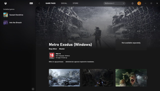Click 'For ages 18 and up' text
Viewport: 160px width, 91px height.
coord(61,58)
